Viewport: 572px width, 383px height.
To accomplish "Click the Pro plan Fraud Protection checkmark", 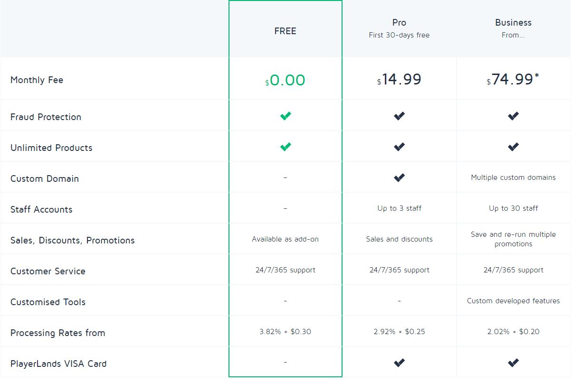I will (400, 116).
